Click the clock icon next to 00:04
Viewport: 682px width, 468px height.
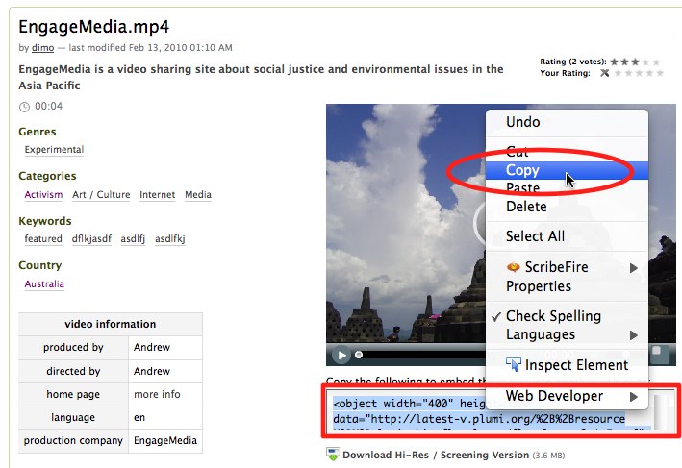pyautogui.click(x=25, y=106)
